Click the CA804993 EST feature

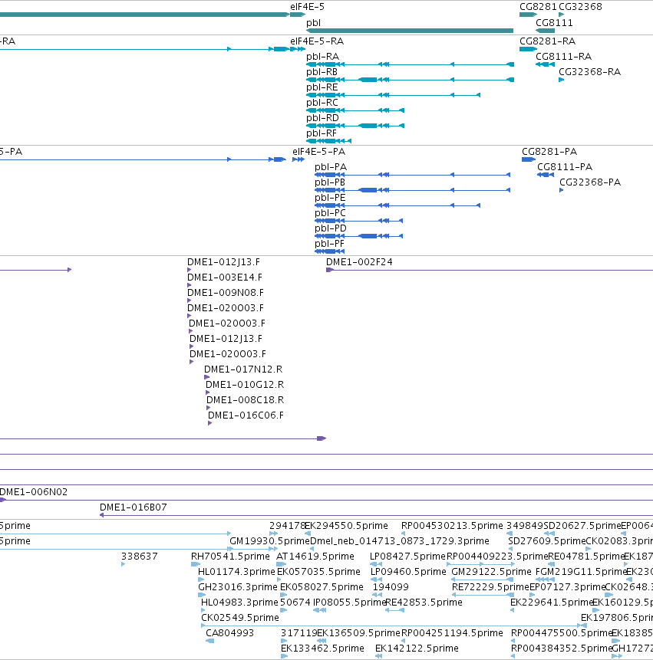tap(209, 641)
